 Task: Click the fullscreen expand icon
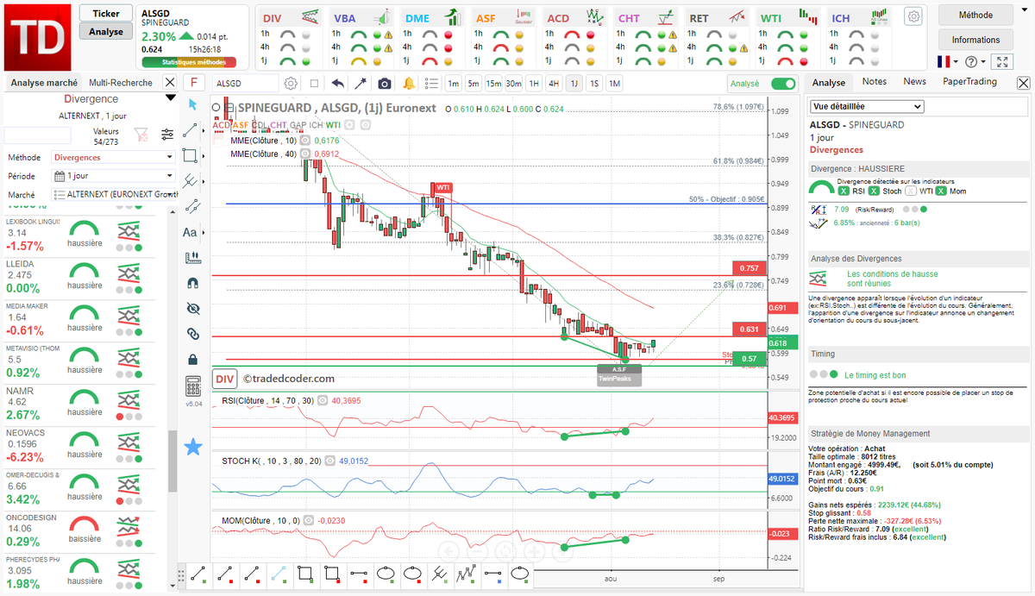coord(1001,61)
